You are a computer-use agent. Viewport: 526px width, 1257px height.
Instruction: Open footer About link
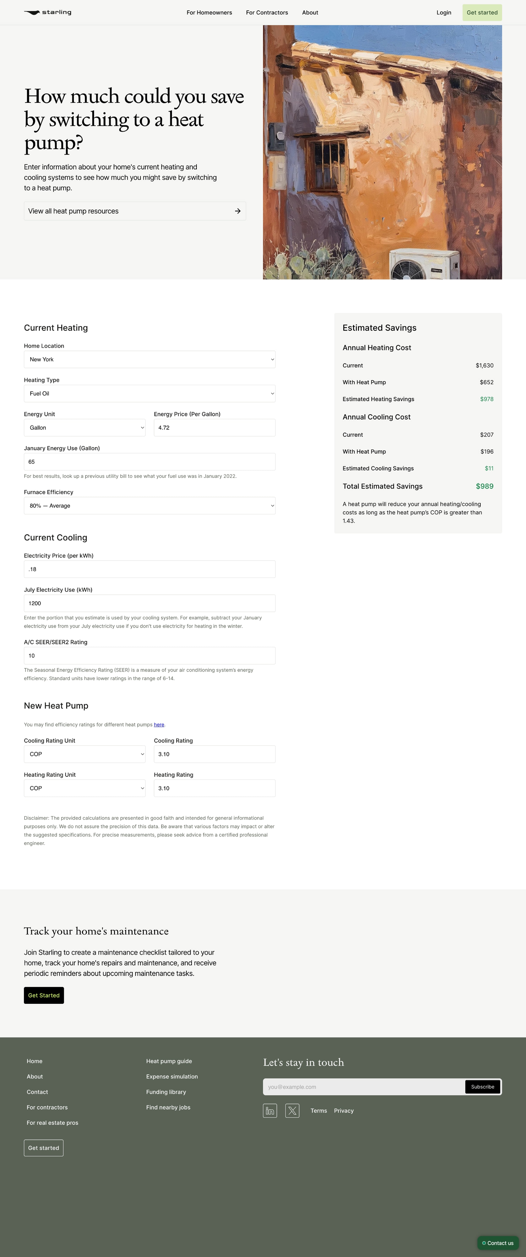click(x=35, y=1077)
